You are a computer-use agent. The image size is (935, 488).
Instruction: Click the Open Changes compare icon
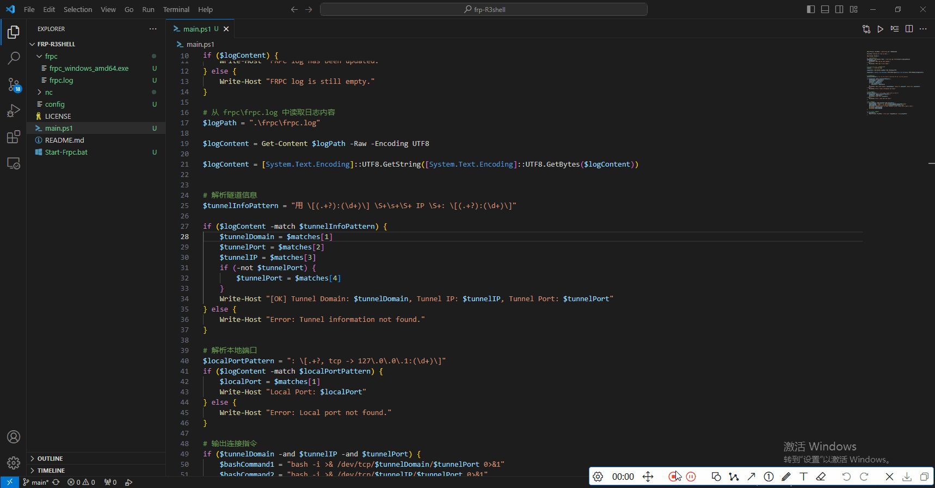pos(866,29)
